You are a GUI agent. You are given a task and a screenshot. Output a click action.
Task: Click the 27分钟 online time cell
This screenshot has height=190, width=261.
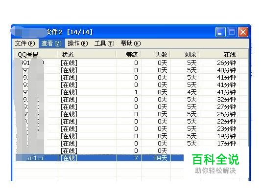(226, 107)
